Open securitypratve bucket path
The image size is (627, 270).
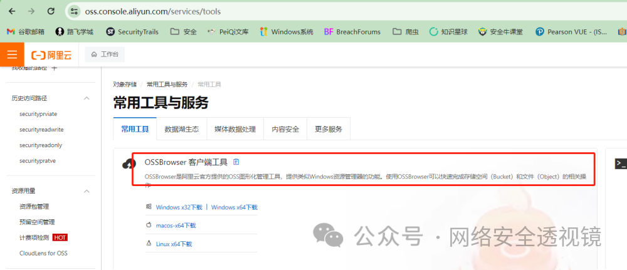37,160
